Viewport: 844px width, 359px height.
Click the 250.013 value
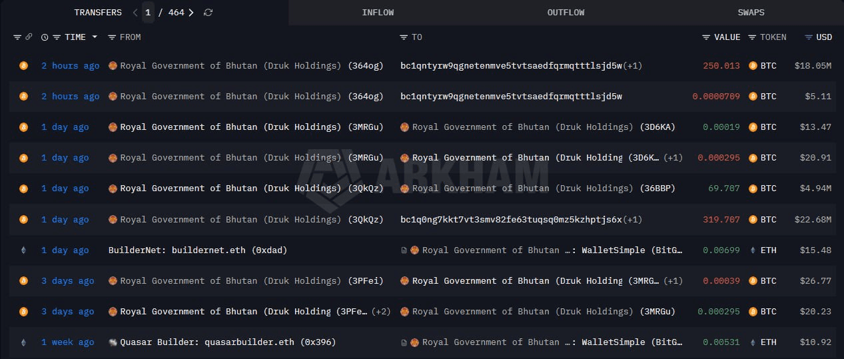[721, 66]
